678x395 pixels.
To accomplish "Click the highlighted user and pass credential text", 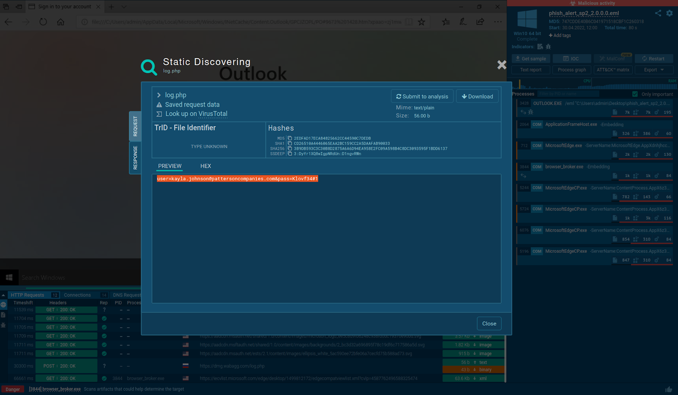I will (237, 179).
